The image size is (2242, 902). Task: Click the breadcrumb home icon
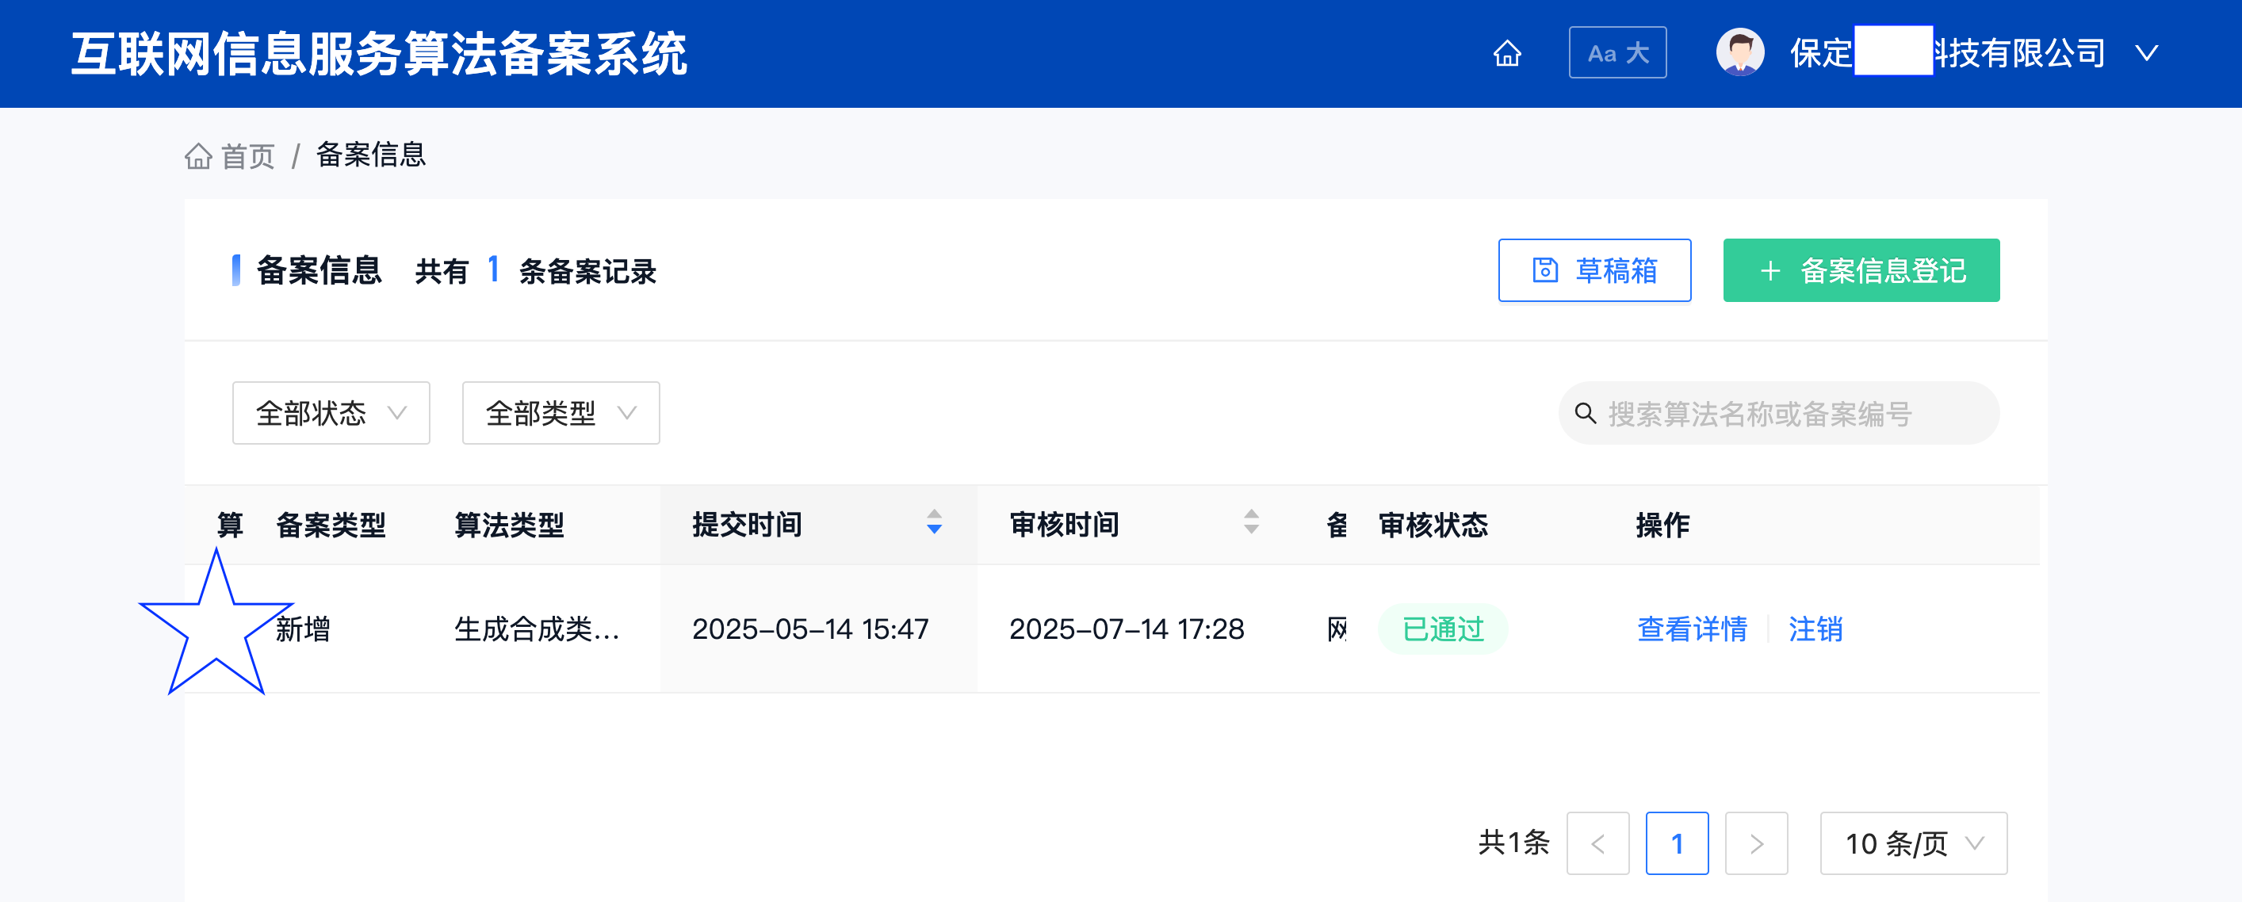198,155
